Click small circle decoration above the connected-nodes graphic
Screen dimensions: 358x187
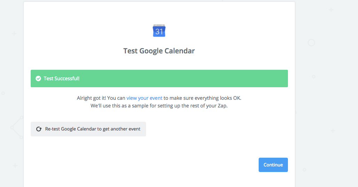[x=3, y=93]
